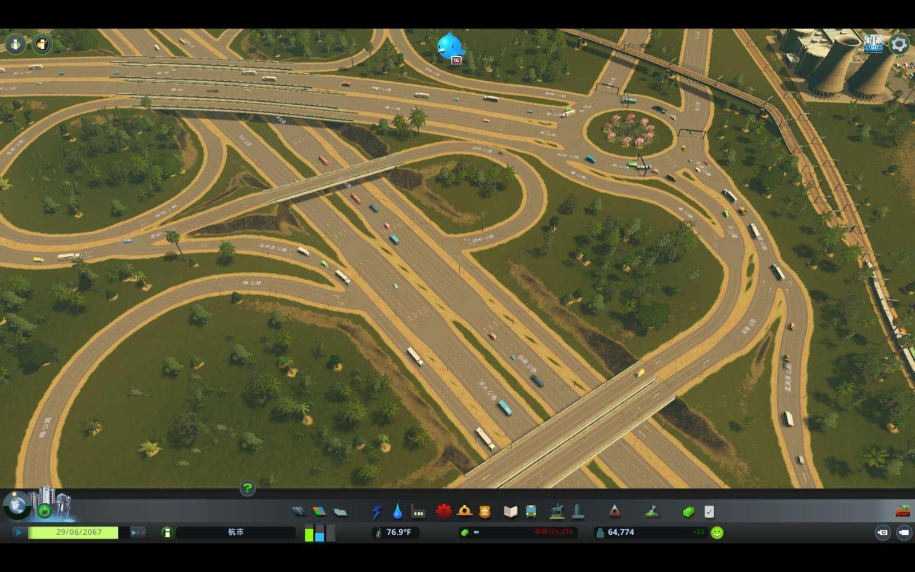Open the Water and Sewage menu

(x=397, y=511)
